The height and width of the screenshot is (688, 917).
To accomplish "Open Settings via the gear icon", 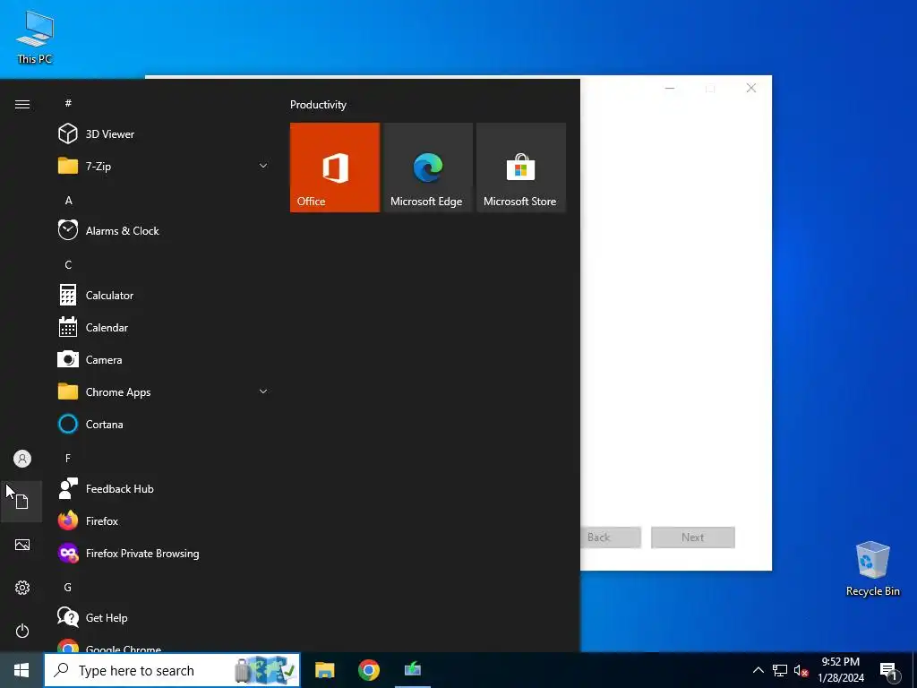I will (22, 588).
